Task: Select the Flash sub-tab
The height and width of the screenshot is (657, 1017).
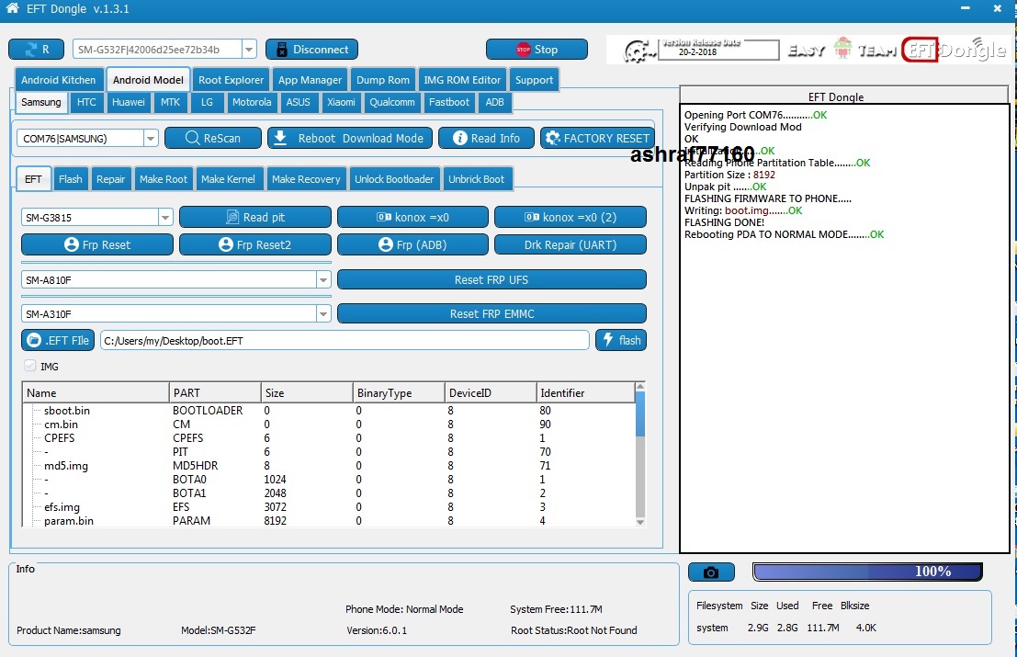Action: pyautogui.click(x=71, y=179)
